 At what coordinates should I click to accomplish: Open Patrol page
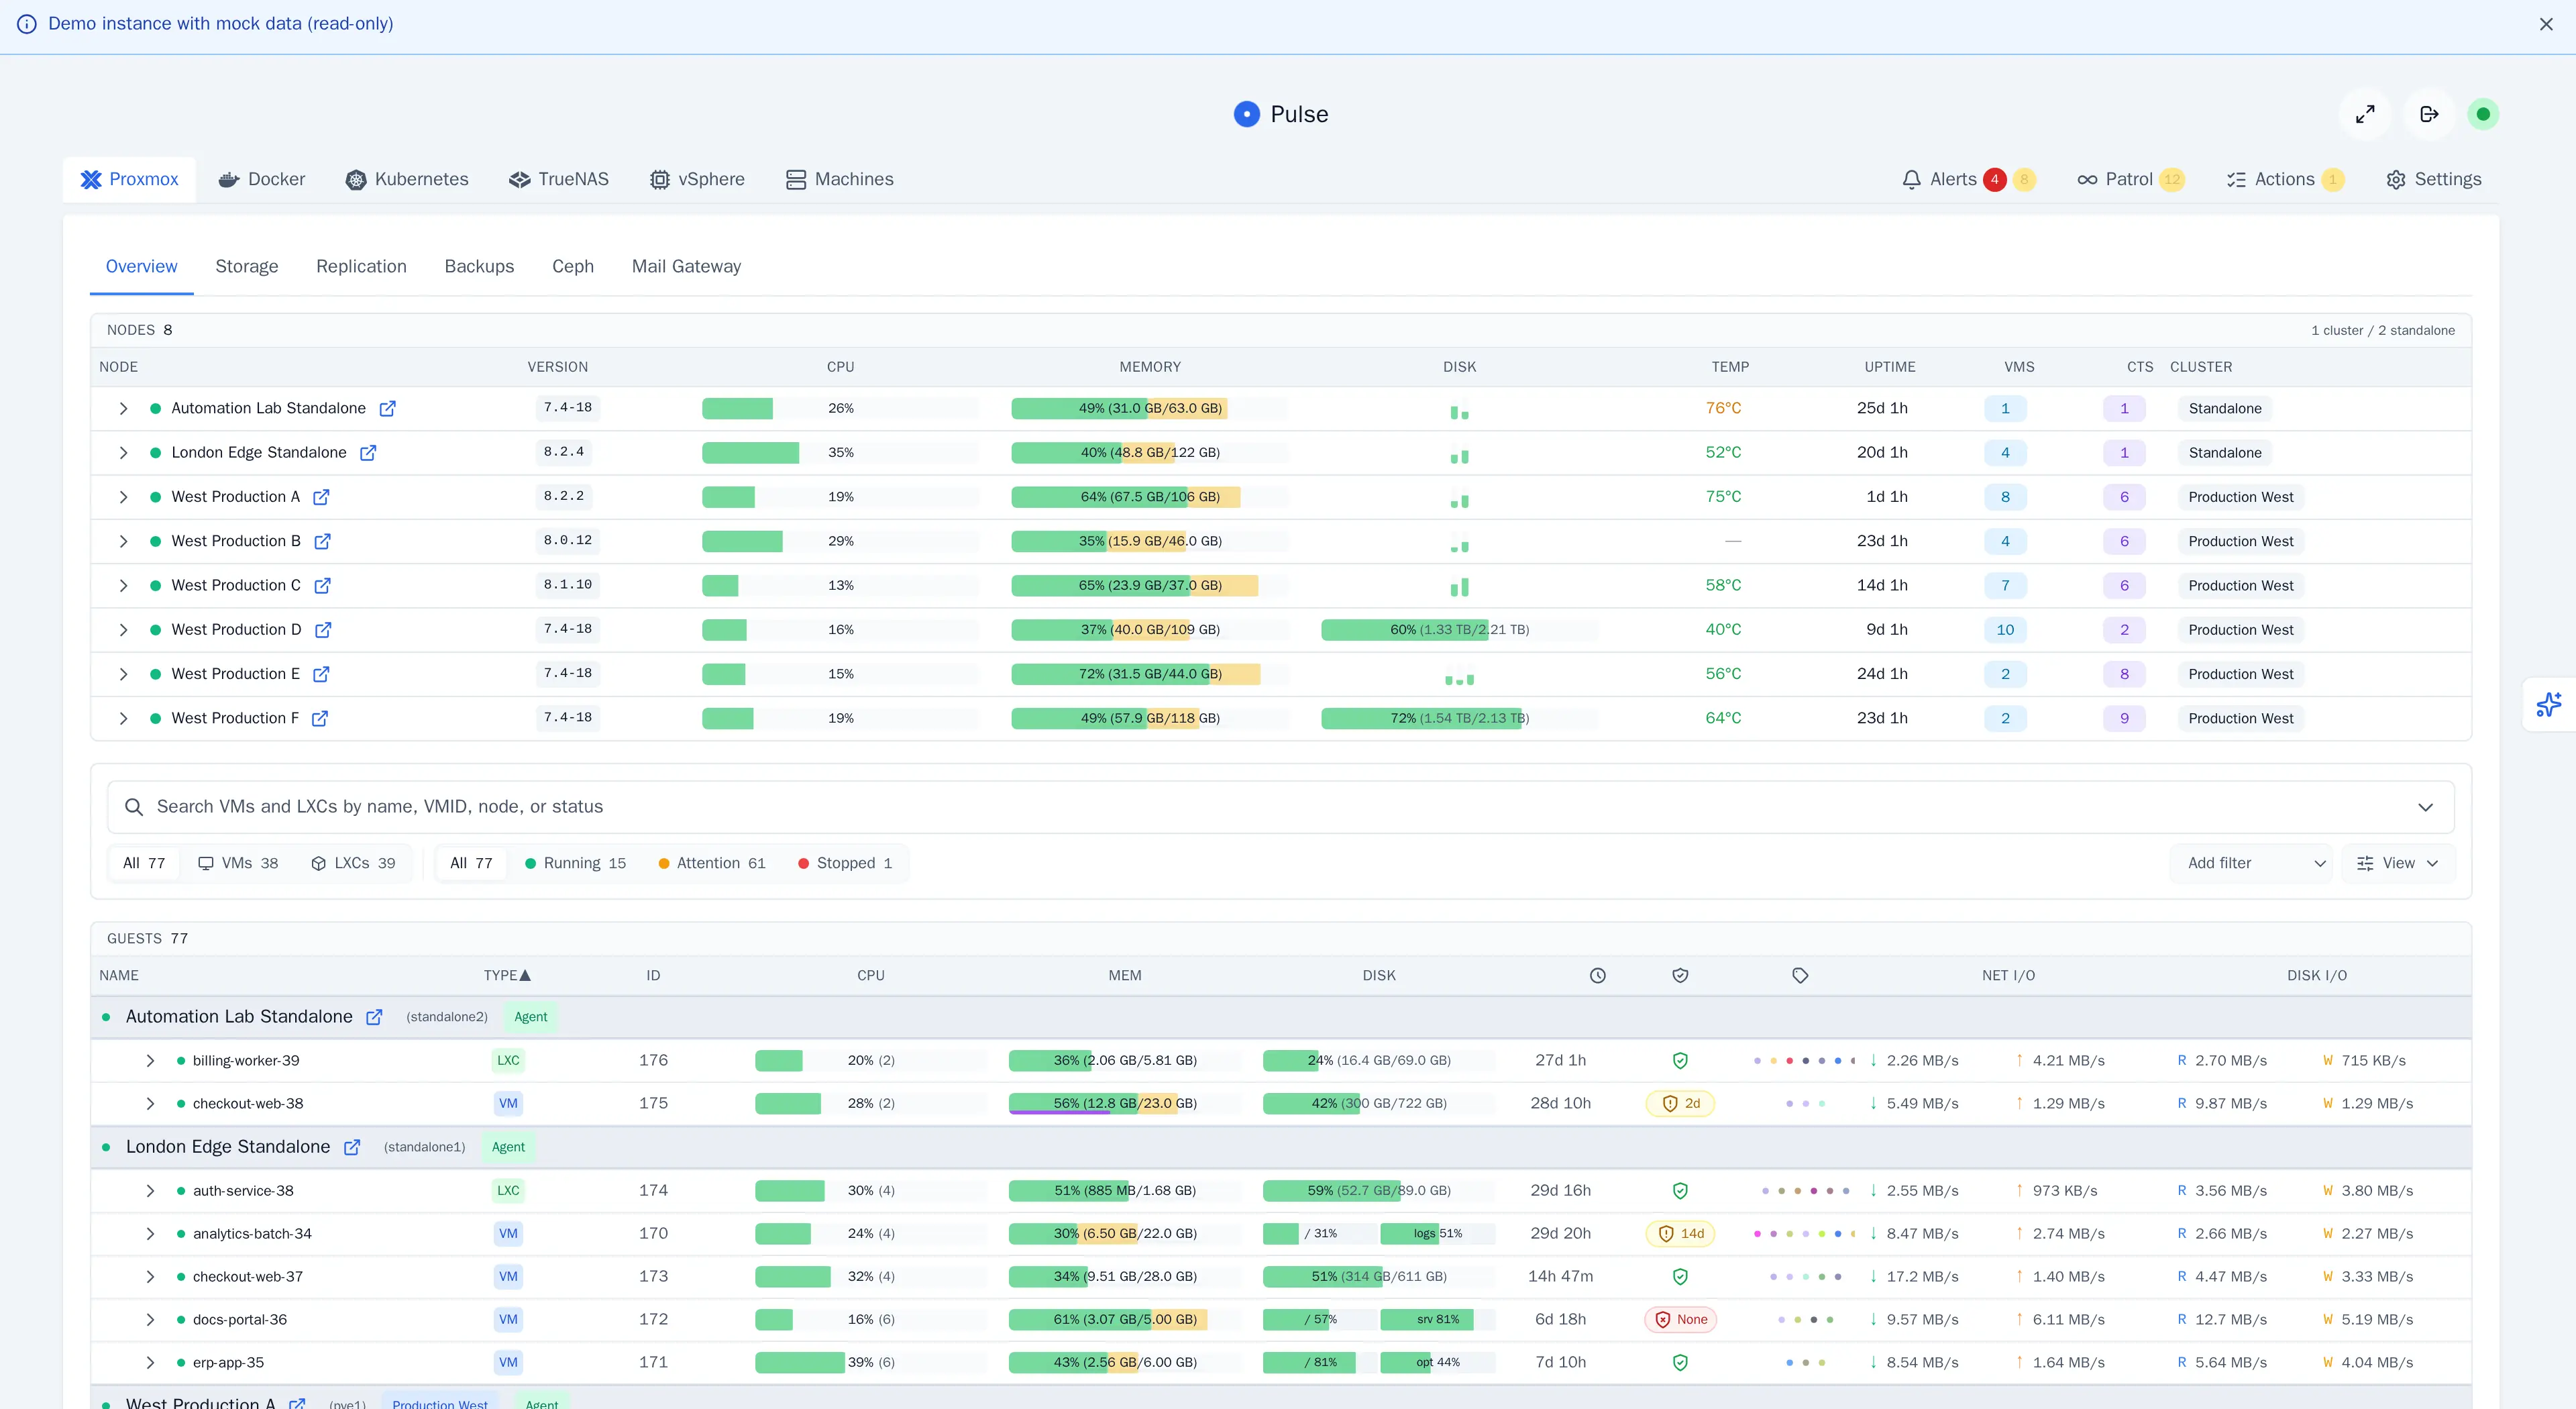pos(2131,179)
